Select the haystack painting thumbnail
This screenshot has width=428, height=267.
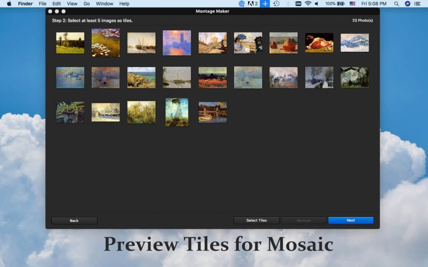[283, 43]
